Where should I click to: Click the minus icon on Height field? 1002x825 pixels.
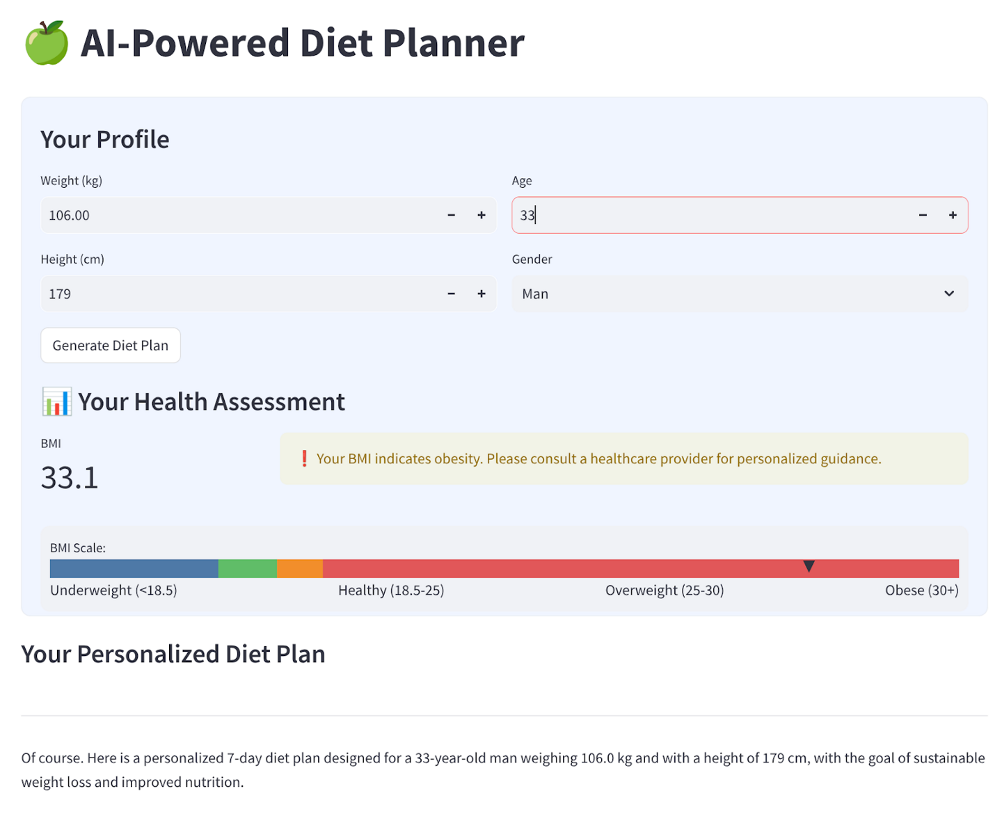(x=451, y=294)
